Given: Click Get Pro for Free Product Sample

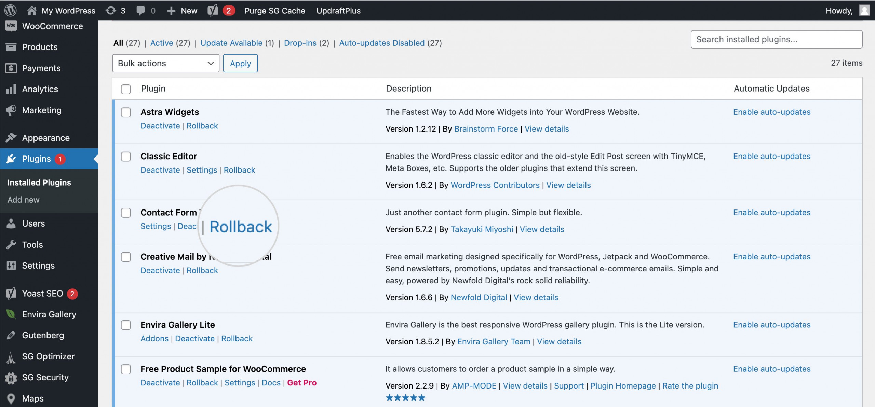Looking at the screenshot, I should coord(302,383).
